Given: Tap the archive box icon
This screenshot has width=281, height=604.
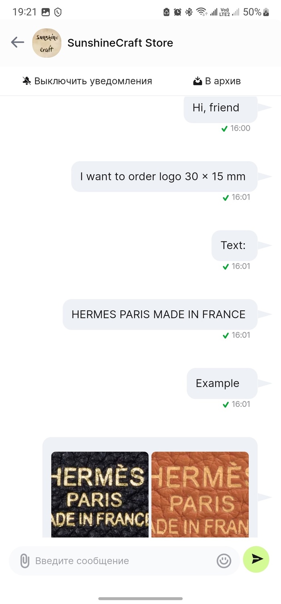Looking at the screenshot, I should (x=197, y=81).
